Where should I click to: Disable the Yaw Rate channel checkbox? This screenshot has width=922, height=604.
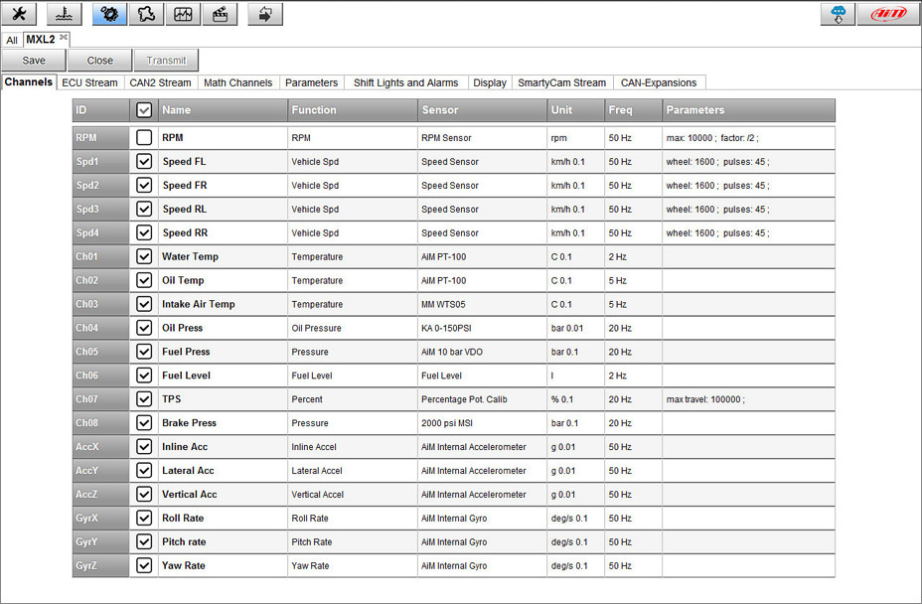point(144,565)
